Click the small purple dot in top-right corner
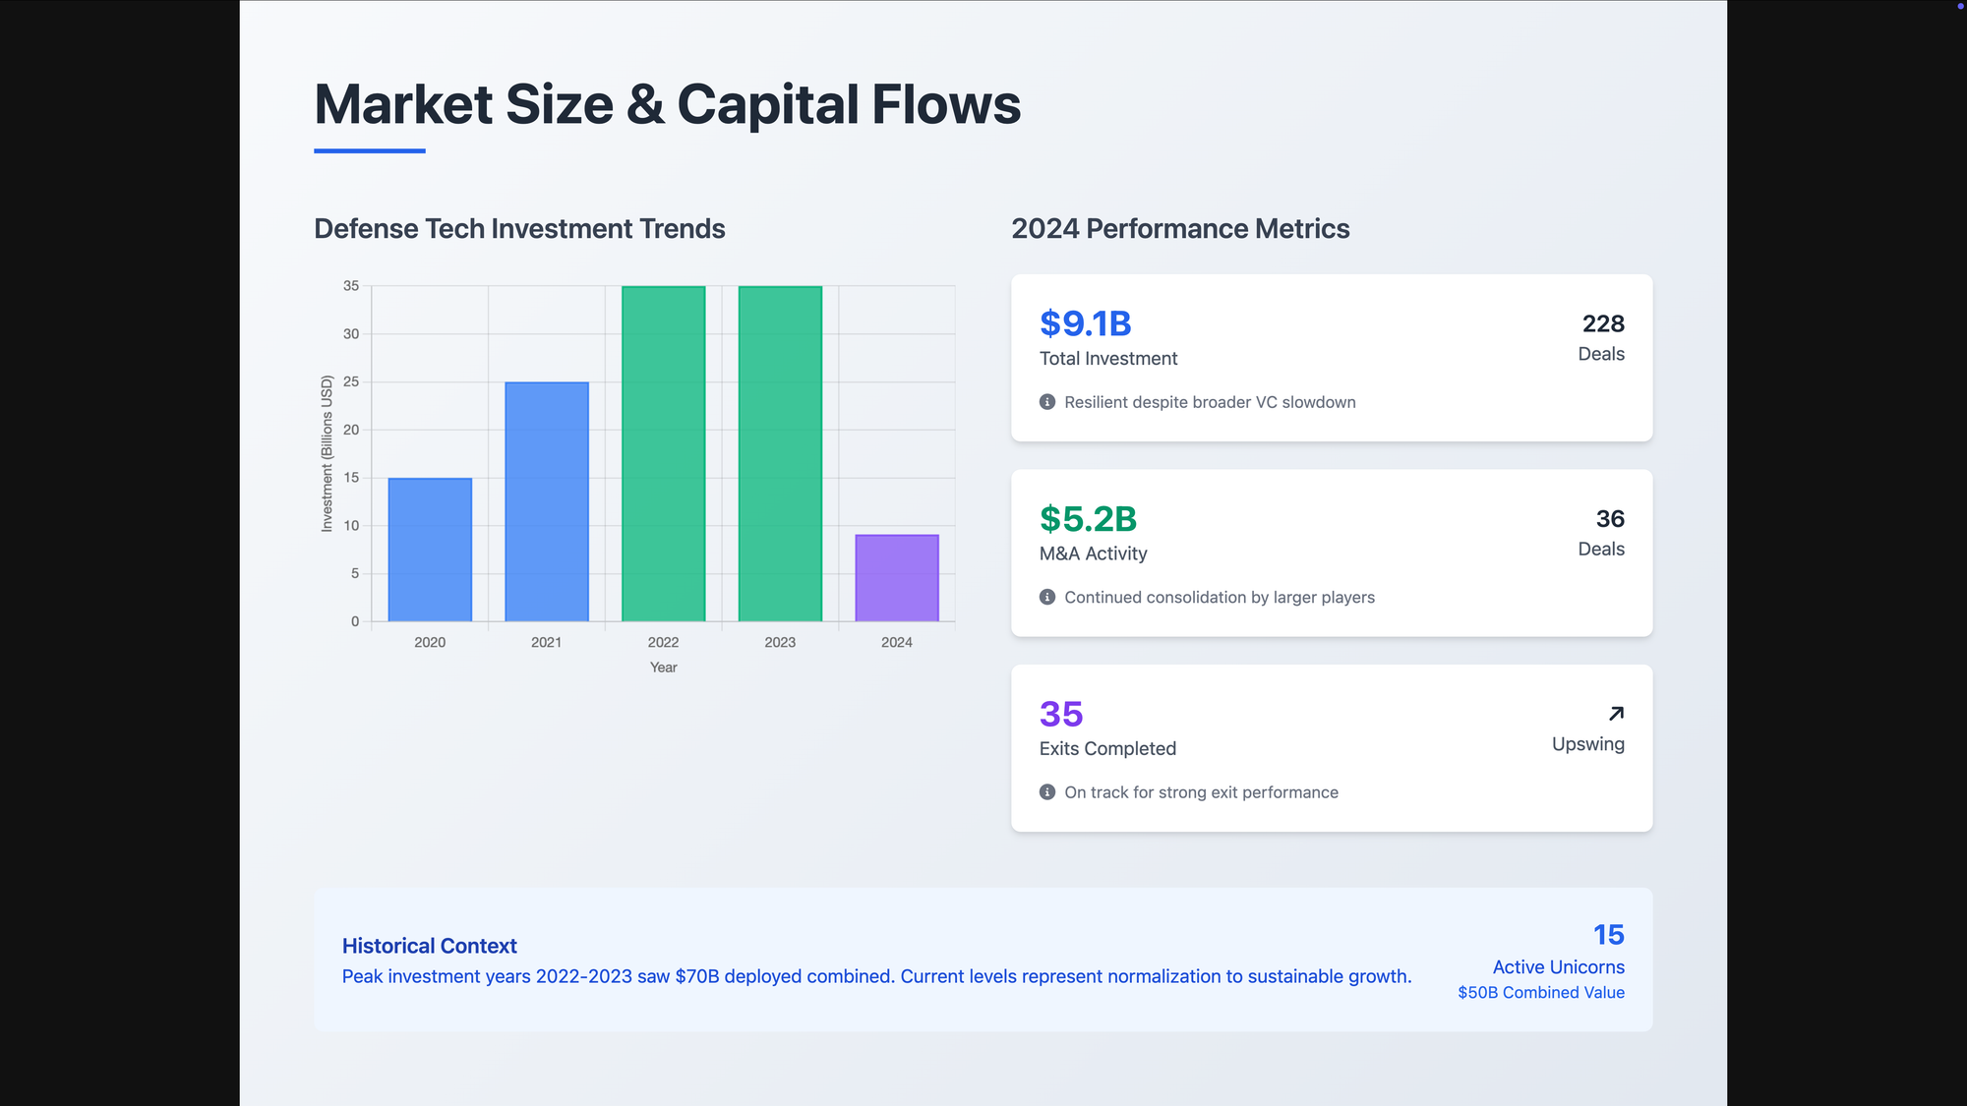 (1960, 6)
